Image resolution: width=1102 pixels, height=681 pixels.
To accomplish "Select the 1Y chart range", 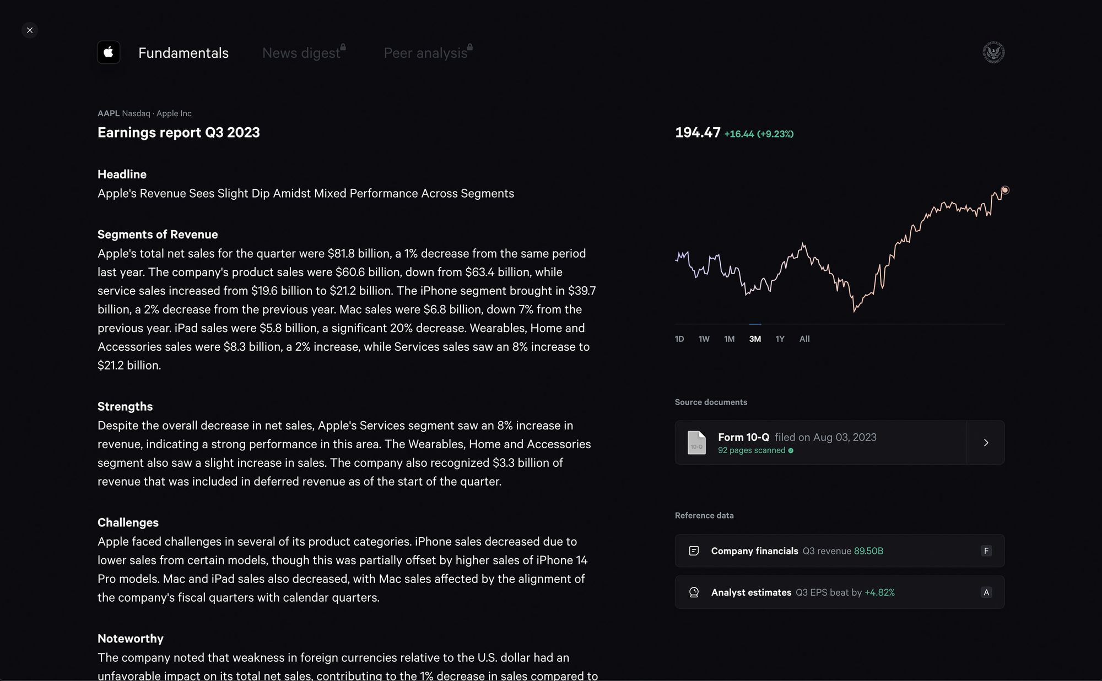I will 780,339.
